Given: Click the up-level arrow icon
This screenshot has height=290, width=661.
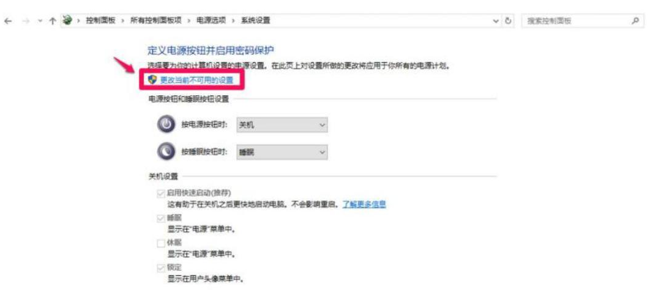Looking at the screenshot, I should tap(53, 21).
